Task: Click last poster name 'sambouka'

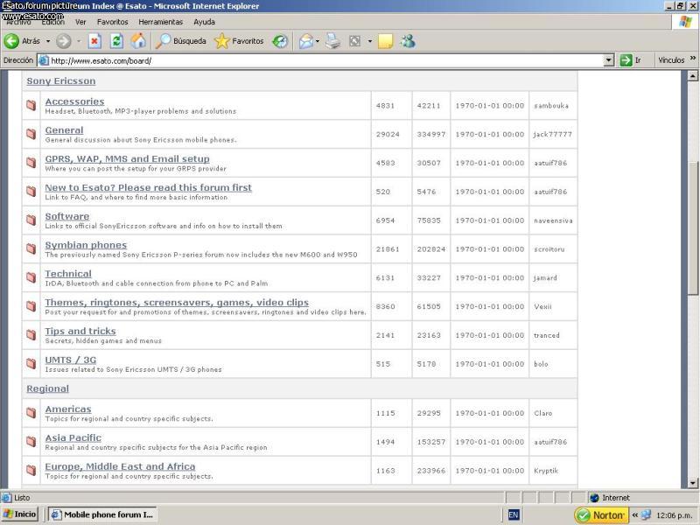Action: pyautogui.click(x=551, y=106)
